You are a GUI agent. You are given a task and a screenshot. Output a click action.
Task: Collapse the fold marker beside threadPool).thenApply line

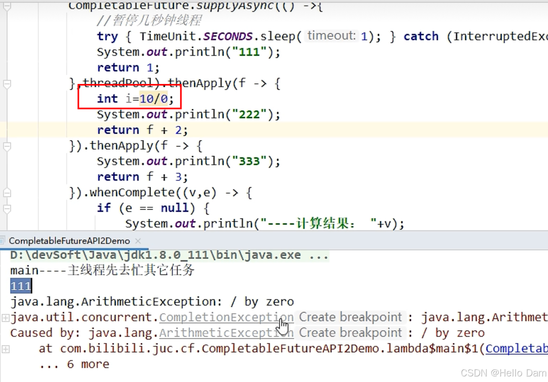[7, 85]
